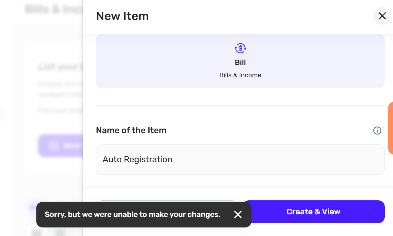Click the blurred purple New button
This screenshot has height=236, width=393.
click(x=60, y=146)
